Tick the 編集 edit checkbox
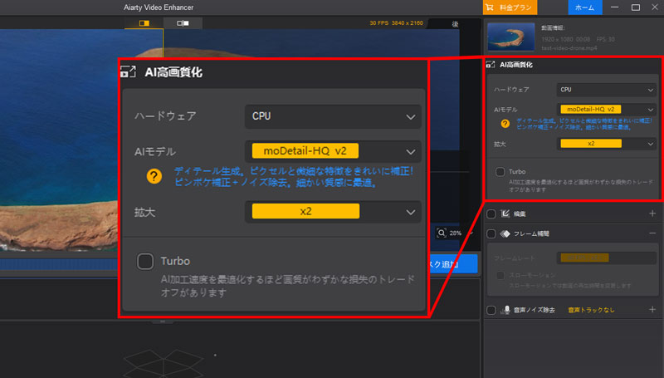664x378 pixels. (491, 214)
